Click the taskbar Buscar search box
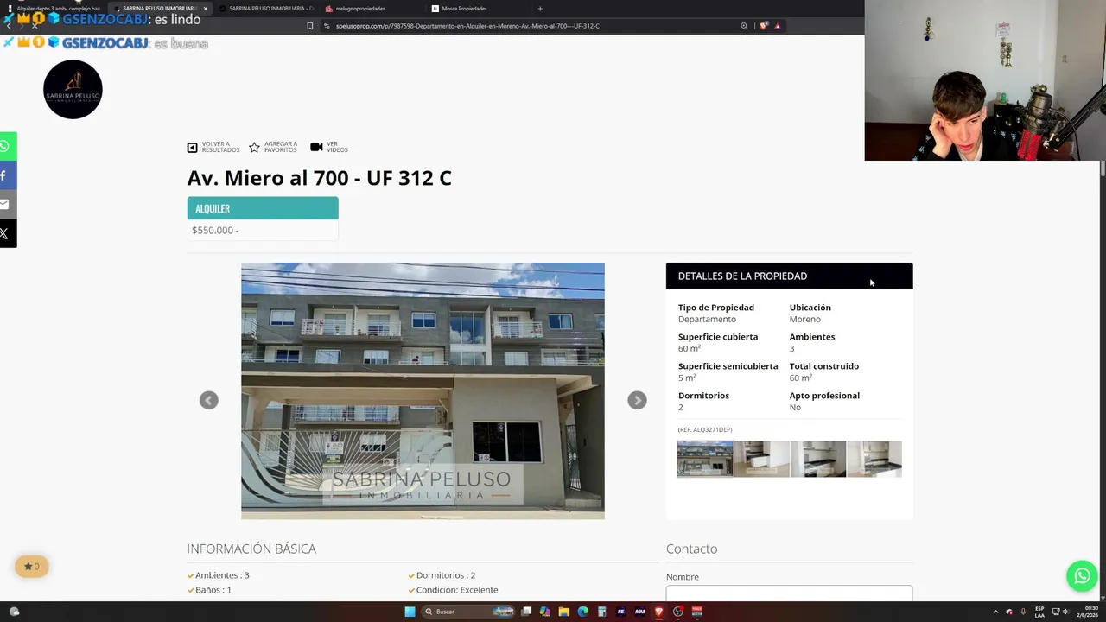The image size is (1106, 622). point(468,612)
